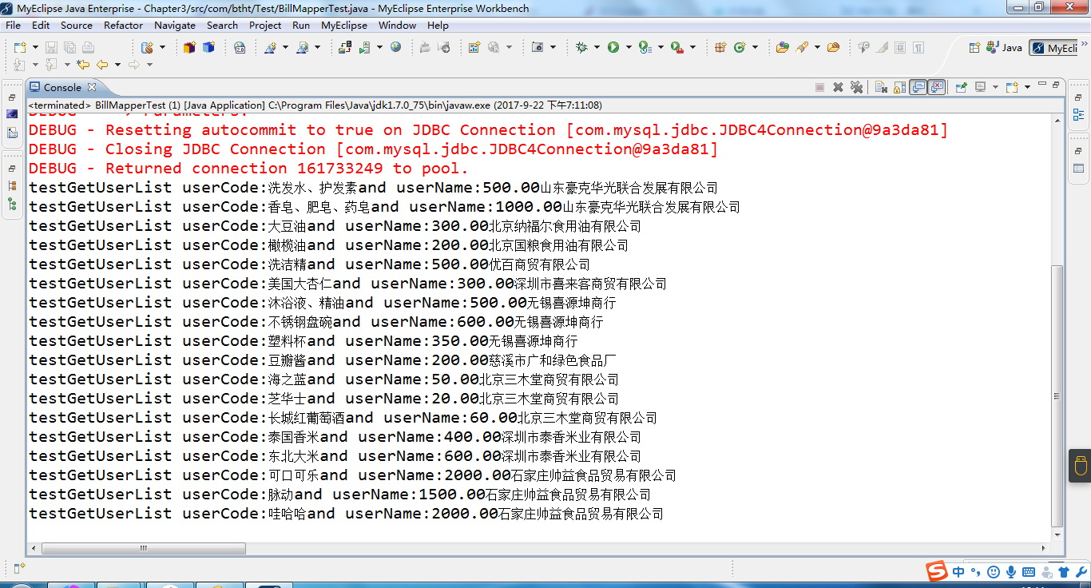Click Remove All Terminated Launches icon
Image resolution: width=1091 pixels, height=588 pixels.
pyautogui.click(x=856, y=87)
